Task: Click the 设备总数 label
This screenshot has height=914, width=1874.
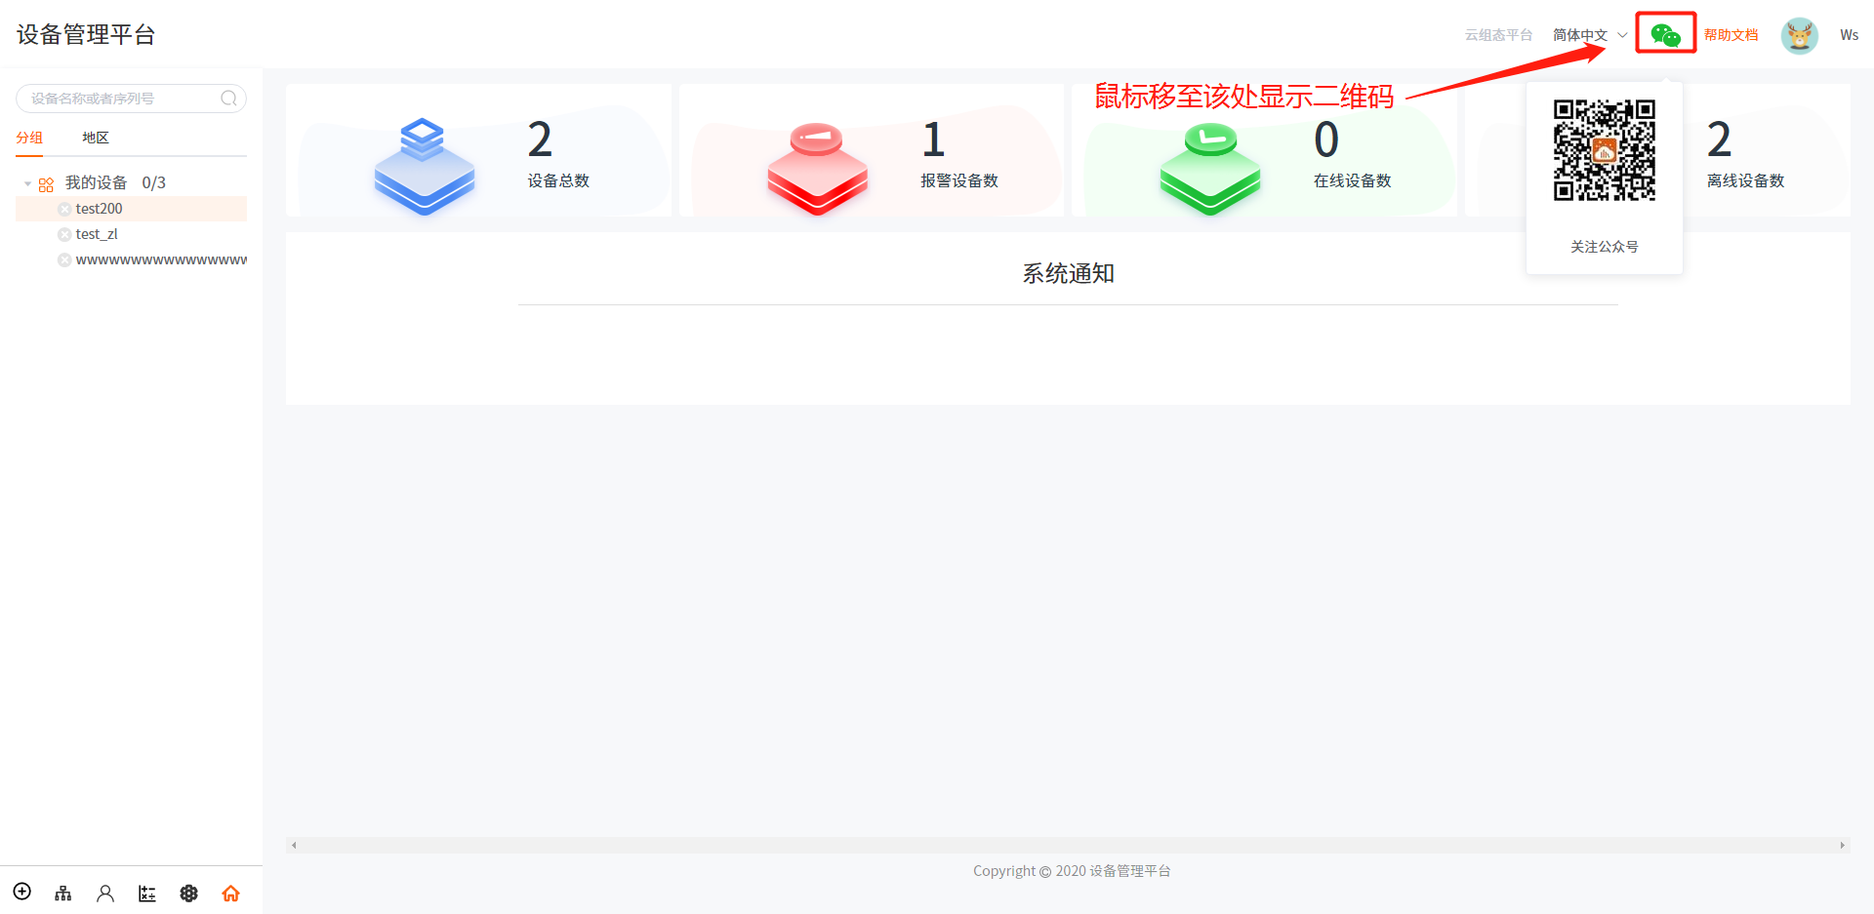Action: 558,180
